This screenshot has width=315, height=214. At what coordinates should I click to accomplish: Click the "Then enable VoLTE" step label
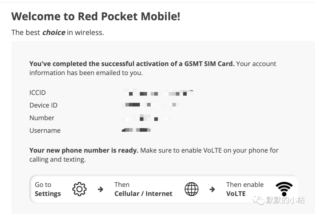coord(245,189)
